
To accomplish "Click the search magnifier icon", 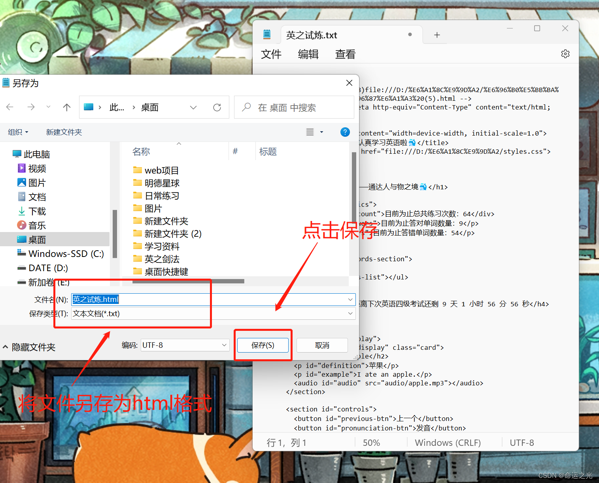I will tap(246, 107).
